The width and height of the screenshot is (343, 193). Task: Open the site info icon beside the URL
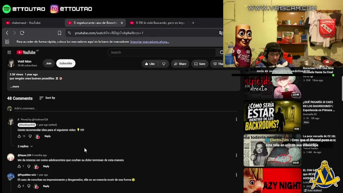point(69,33)
